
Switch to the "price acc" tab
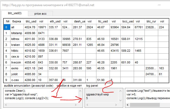[41, 13]
